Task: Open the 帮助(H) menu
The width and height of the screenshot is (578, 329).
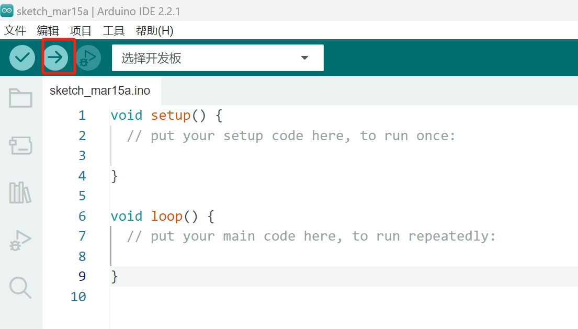Action: coord(154,30)
